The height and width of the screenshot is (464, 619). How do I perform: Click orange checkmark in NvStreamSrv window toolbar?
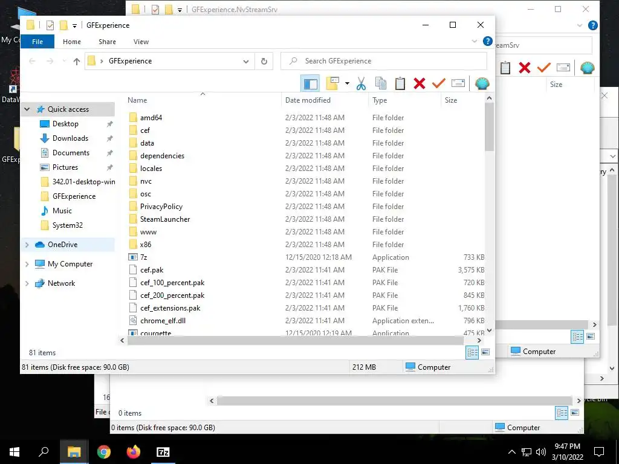click(x=543, y=68)
